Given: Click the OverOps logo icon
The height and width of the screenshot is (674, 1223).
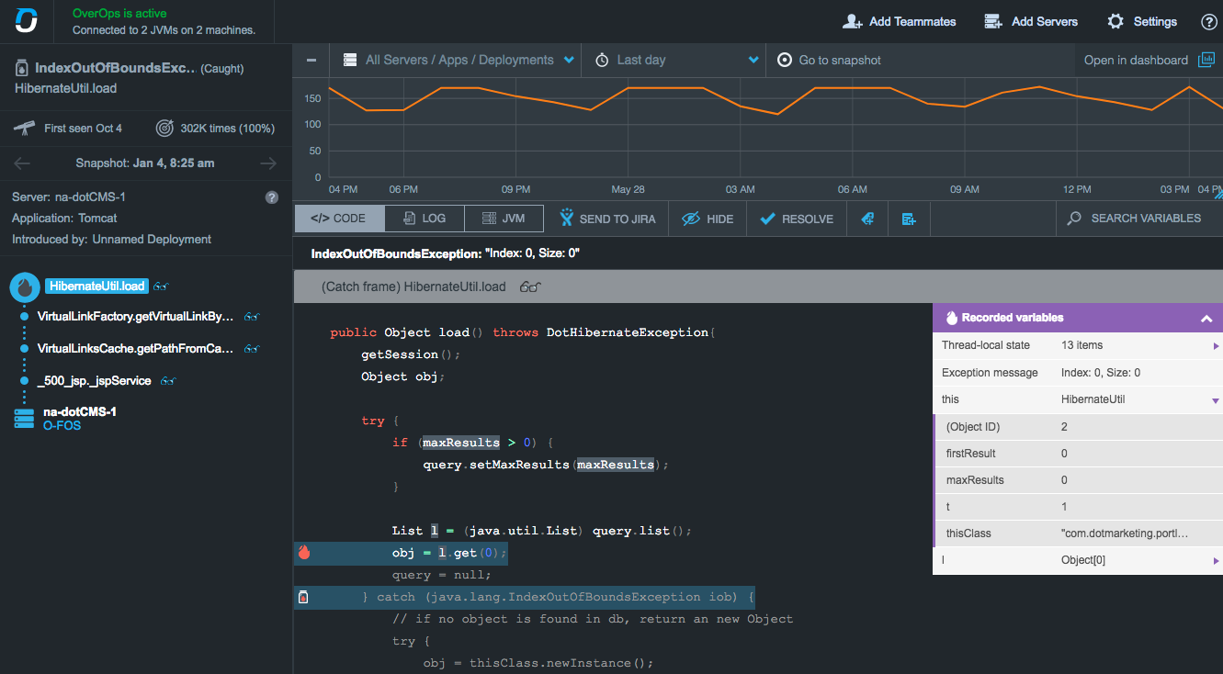Looking at the screenshot, I should [27, 21].
